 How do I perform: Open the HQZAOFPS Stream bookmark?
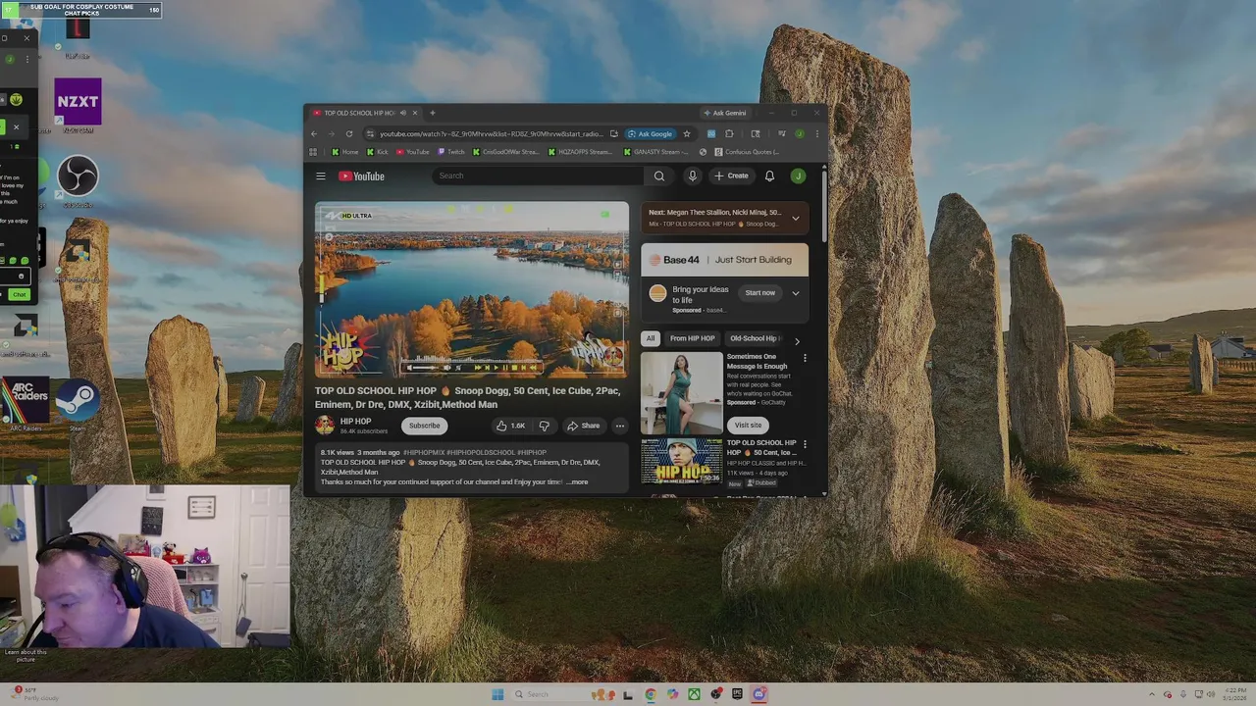[x=580, y=152]
